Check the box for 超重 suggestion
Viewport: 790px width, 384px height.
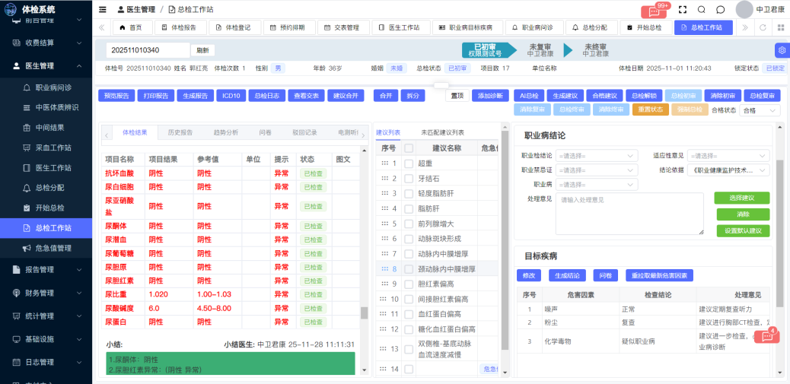[409, 163]
